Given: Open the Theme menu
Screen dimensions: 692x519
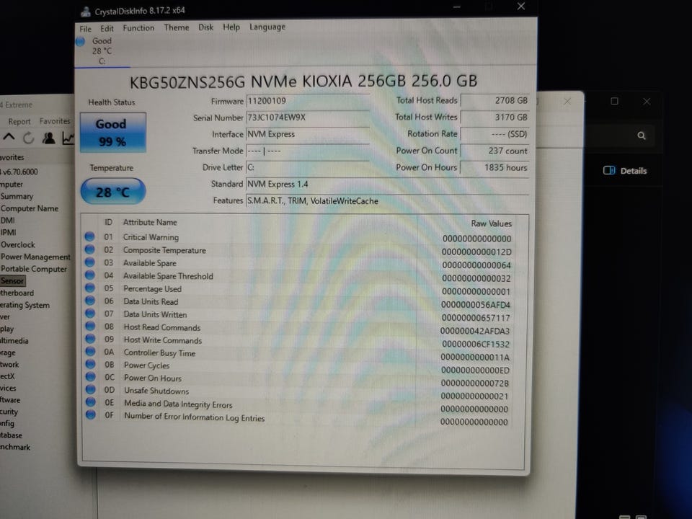Looking at the screenshot, I should pyautogui.click(x=177, y=27).
